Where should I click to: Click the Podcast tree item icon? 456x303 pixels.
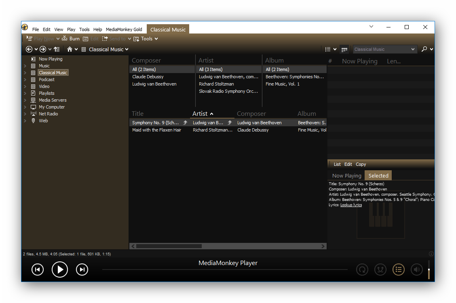(x=33, y=79)
